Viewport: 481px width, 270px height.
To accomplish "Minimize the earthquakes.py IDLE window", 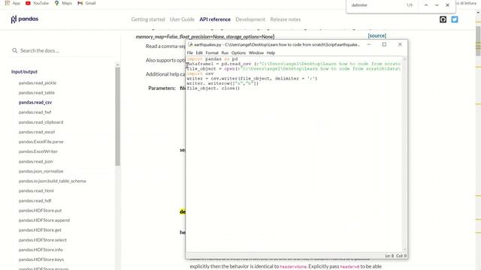I will (369, 45).
